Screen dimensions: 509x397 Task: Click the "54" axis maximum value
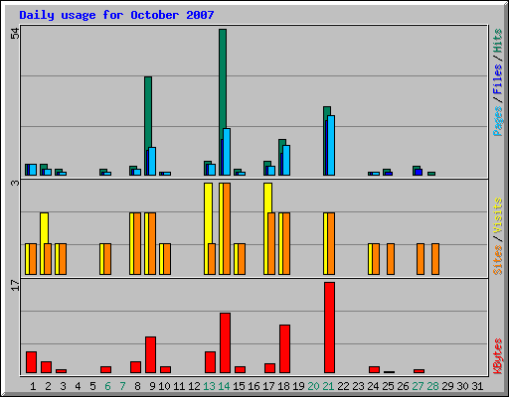[x=15, y=33]
